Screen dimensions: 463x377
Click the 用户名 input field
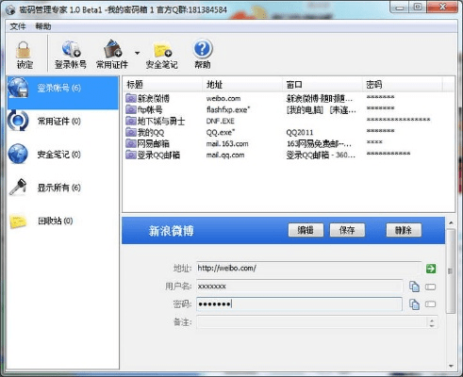300,287
